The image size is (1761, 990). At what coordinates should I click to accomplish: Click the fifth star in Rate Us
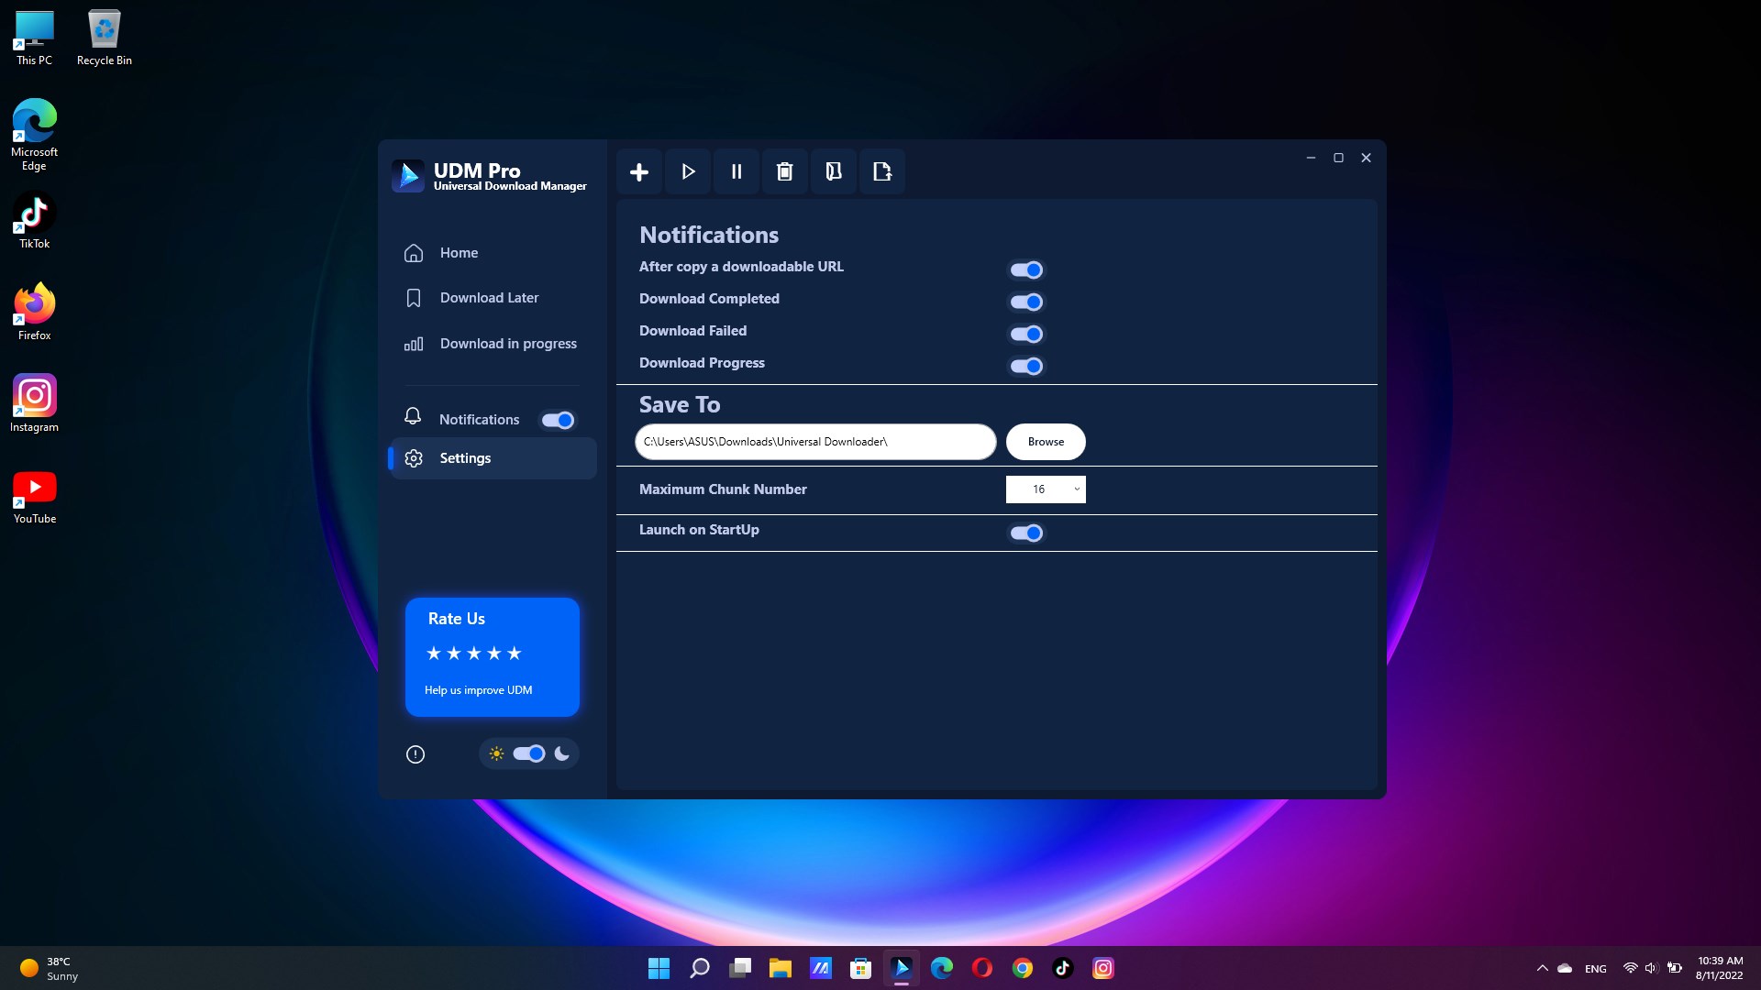pyautogui.click(x=515, y=653)
